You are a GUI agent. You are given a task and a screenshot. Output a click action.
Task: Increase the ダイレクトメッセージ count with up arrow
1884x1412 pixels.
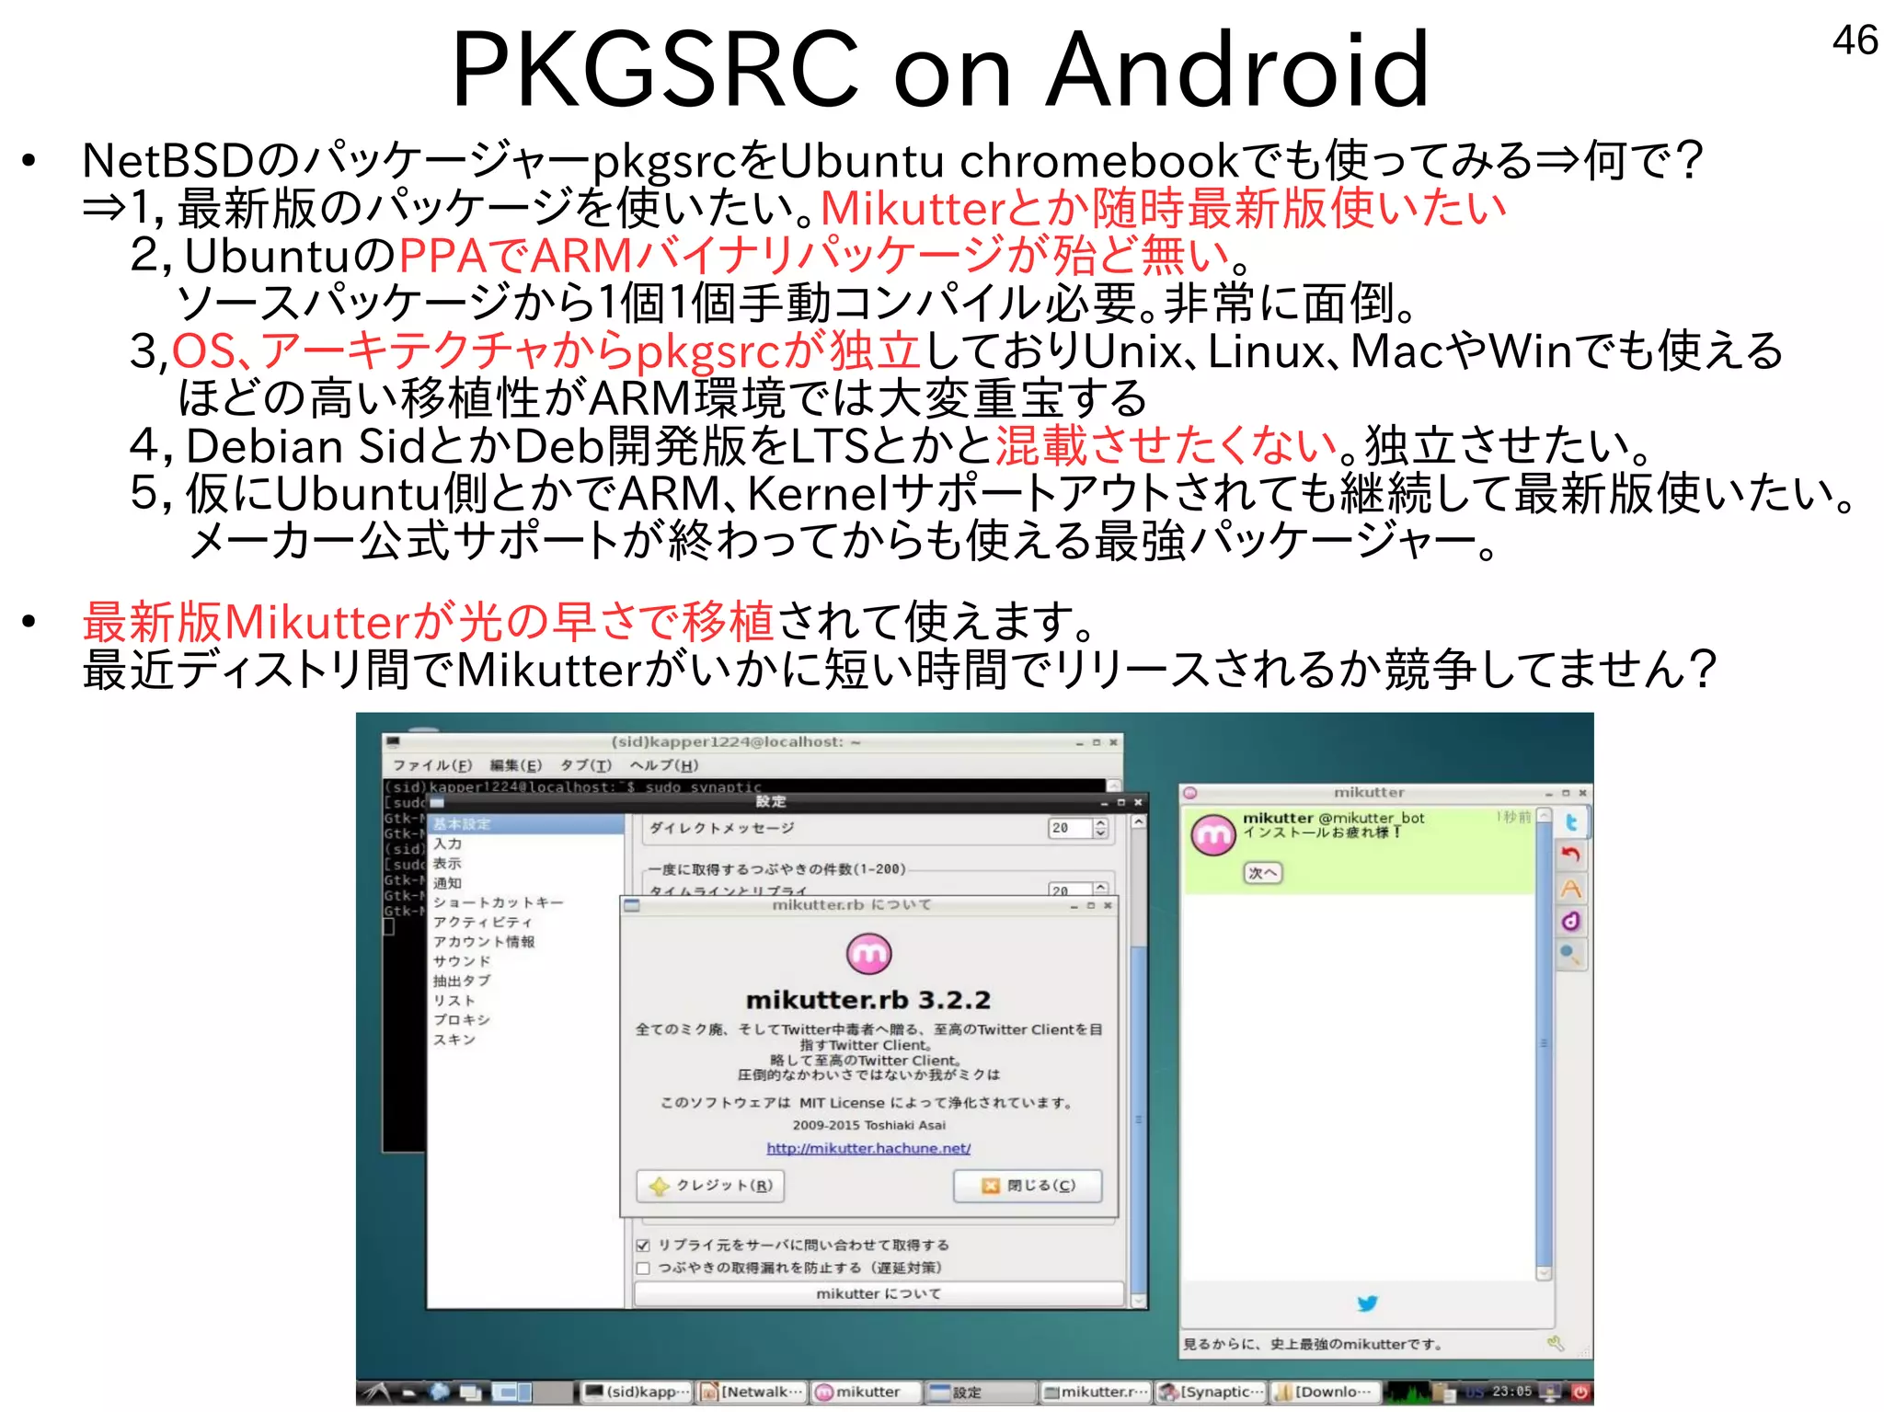click(x=1100, y=823)
